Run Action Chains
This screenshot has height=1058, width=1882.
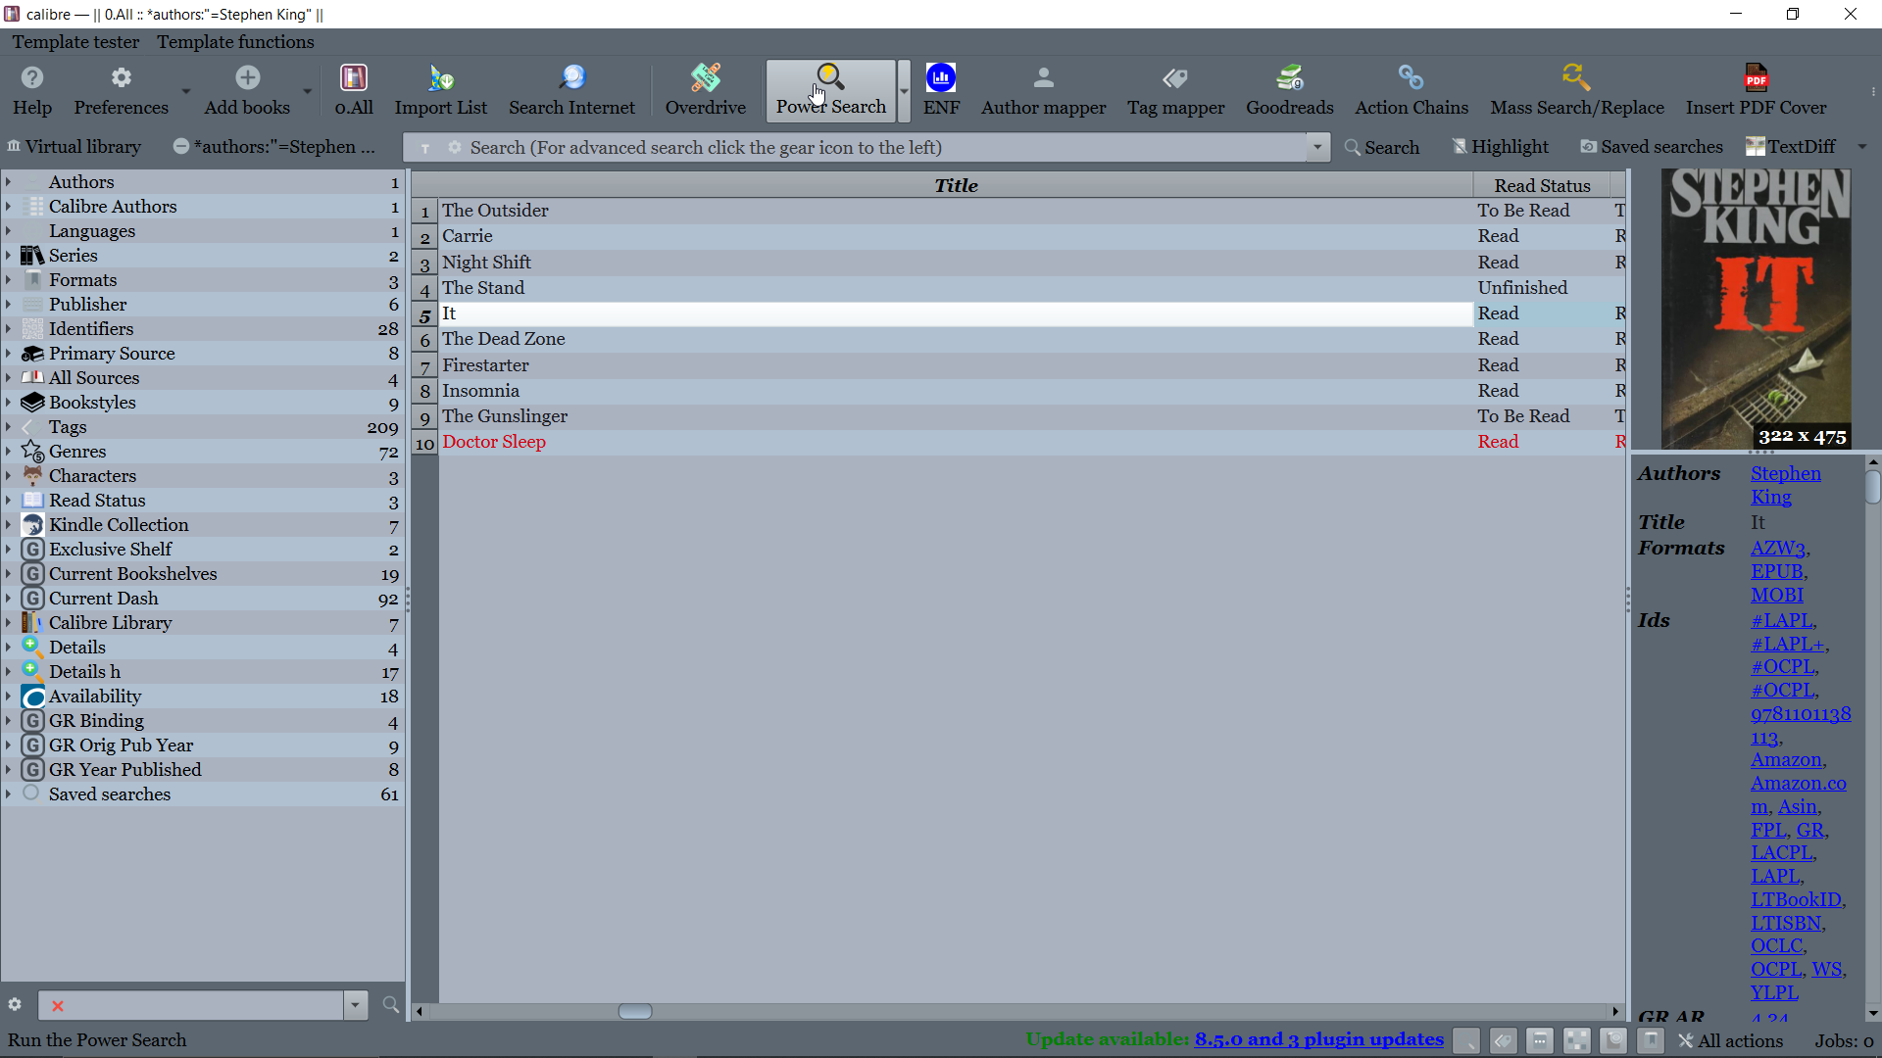(x=1411, y=90)
